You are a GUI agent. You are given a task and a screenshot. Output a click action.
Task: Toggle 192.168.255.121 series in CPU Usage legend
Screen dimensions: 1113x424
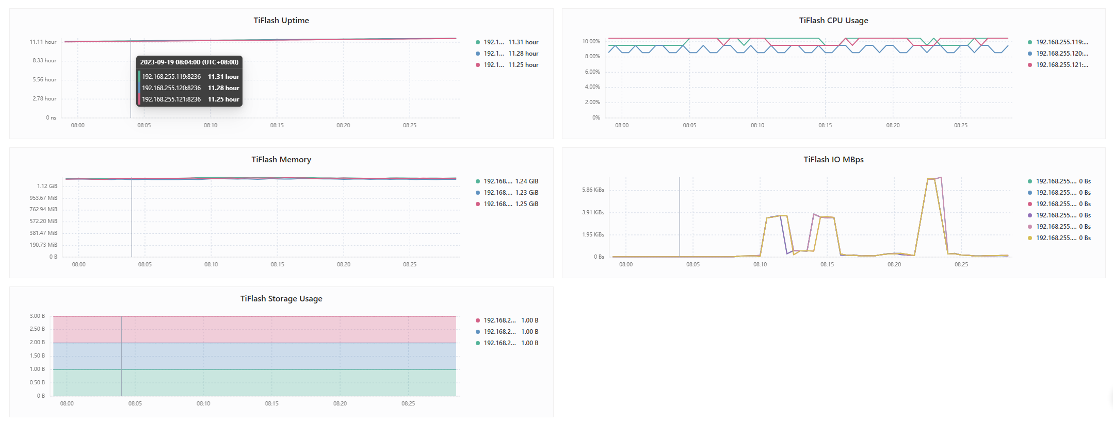click(x=1058, y=65)
